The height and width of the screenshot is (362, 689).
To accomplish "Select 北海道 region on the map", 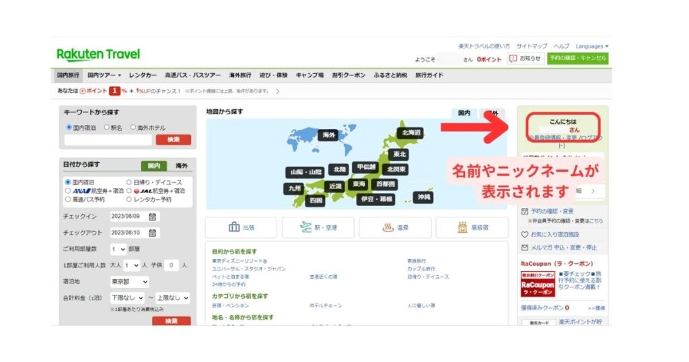I will pyautogui.click(x=411, y=133).
